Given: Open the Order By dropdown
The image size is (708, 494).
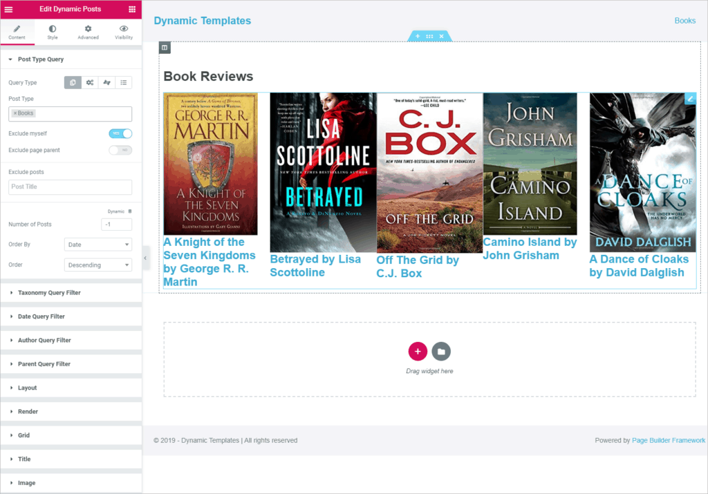Looking at the screenshot, I should point(97,245).
